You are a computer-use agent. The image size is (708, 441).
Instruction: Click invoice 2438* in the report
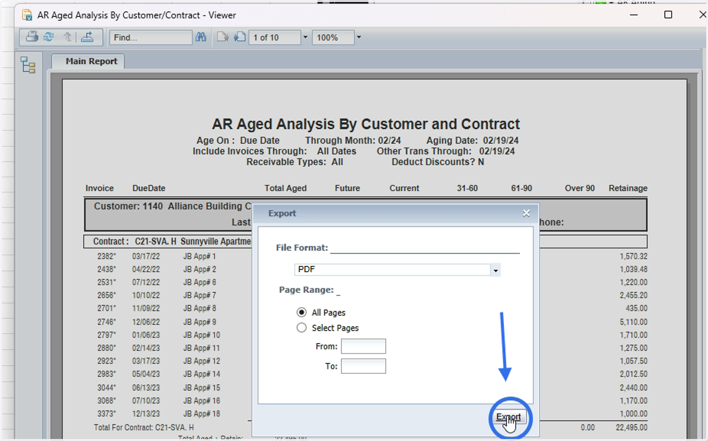107,269
